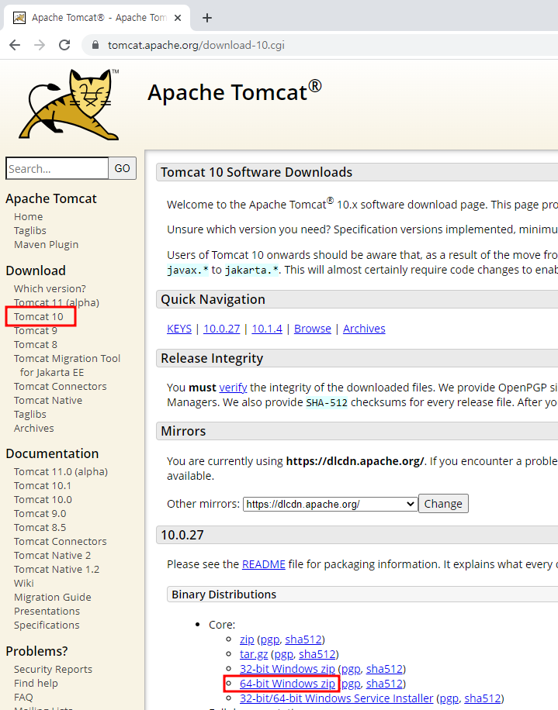Click sha512 next to Windows Service Installer
This screenshot has width=558, height=710.
[483, 698]
